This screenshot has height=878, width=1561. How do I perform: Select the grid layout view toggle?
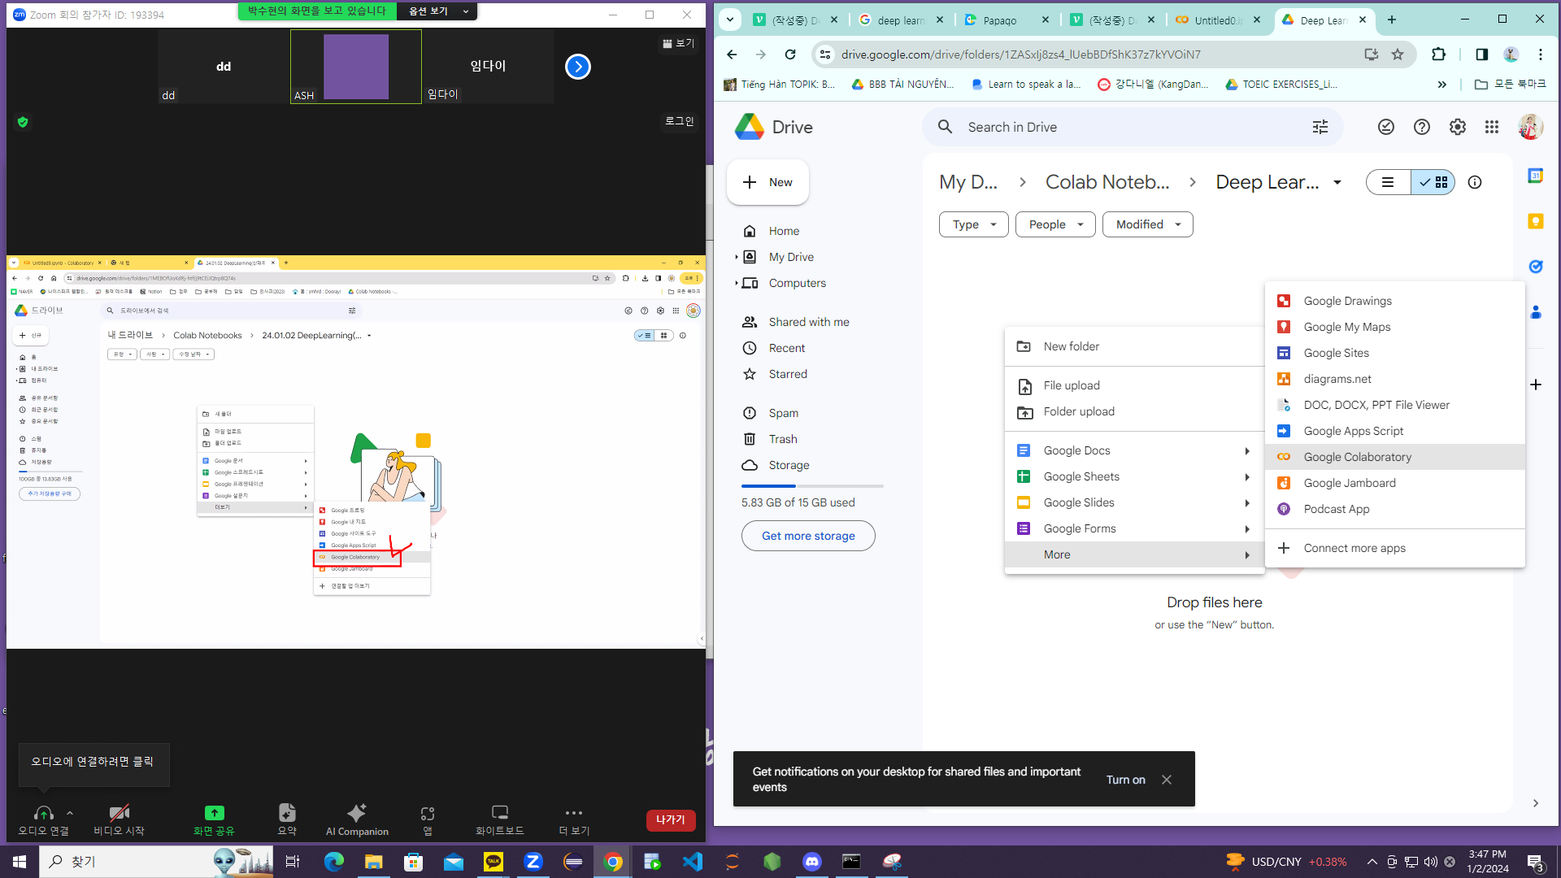tap(1434, 182)
